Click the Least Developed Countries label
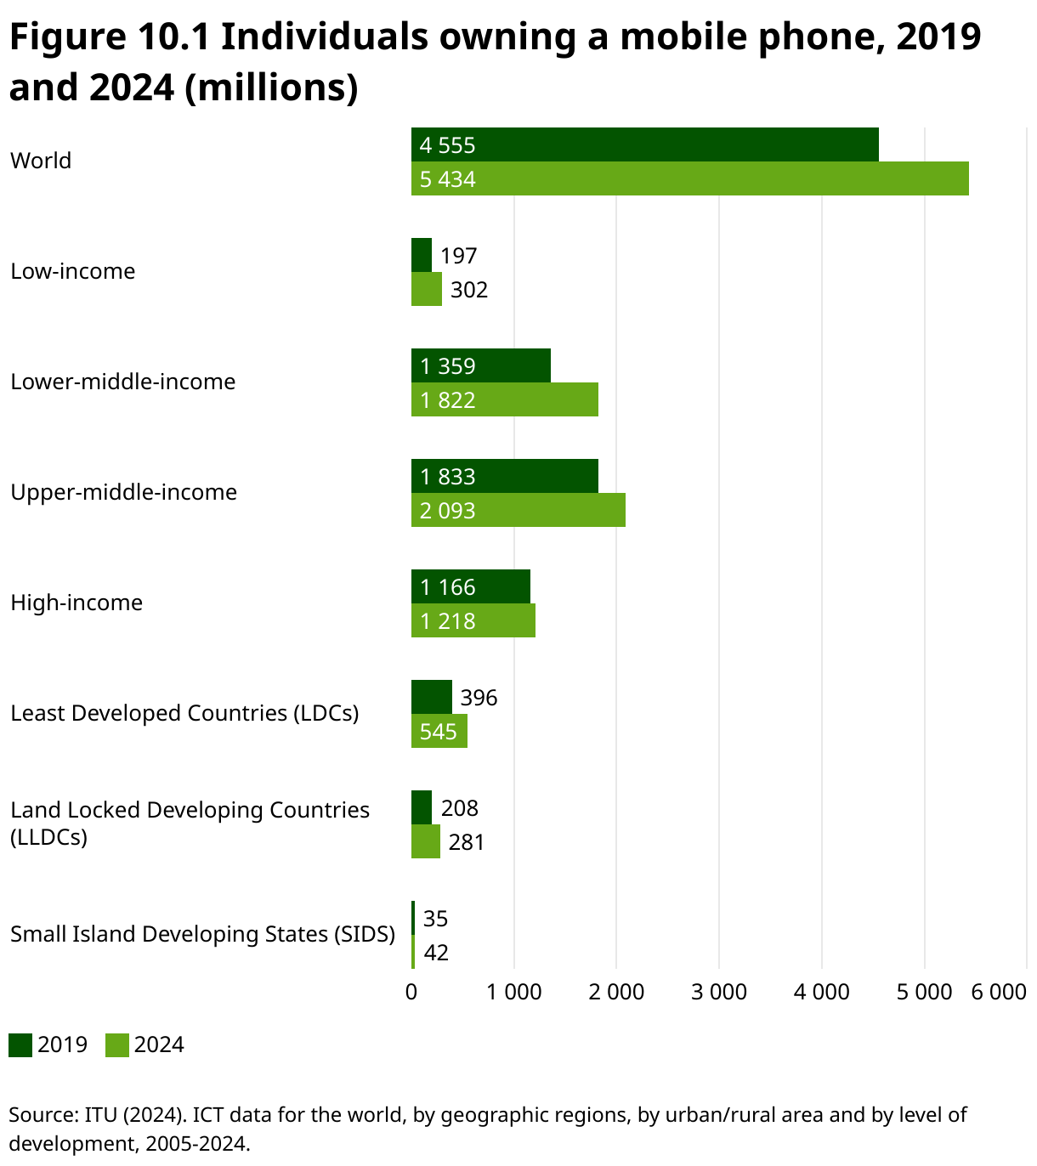Image resolution: width=1037 pixels, height=1166 pixels. (185, 713)
